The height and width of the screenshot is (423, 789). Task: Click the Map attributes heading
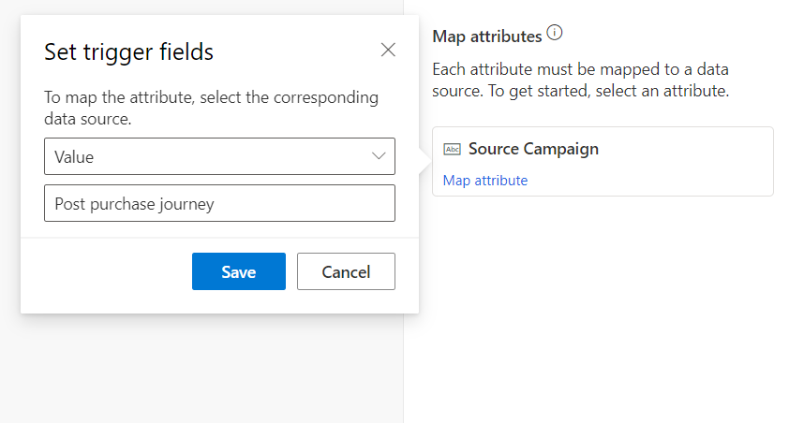486,36
